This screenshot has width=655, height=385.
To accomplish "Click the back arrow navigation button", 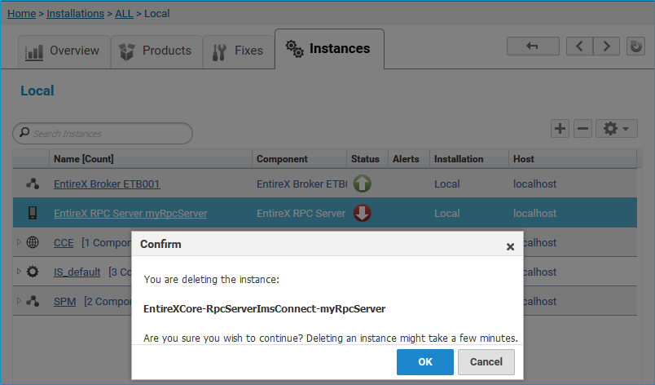I will [x=533, y=46].
